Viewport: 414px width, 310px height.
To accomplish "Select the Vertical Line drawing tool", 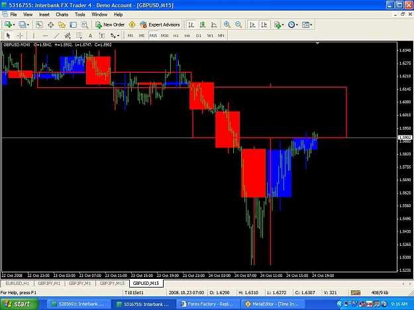I will tap(34, 36).
